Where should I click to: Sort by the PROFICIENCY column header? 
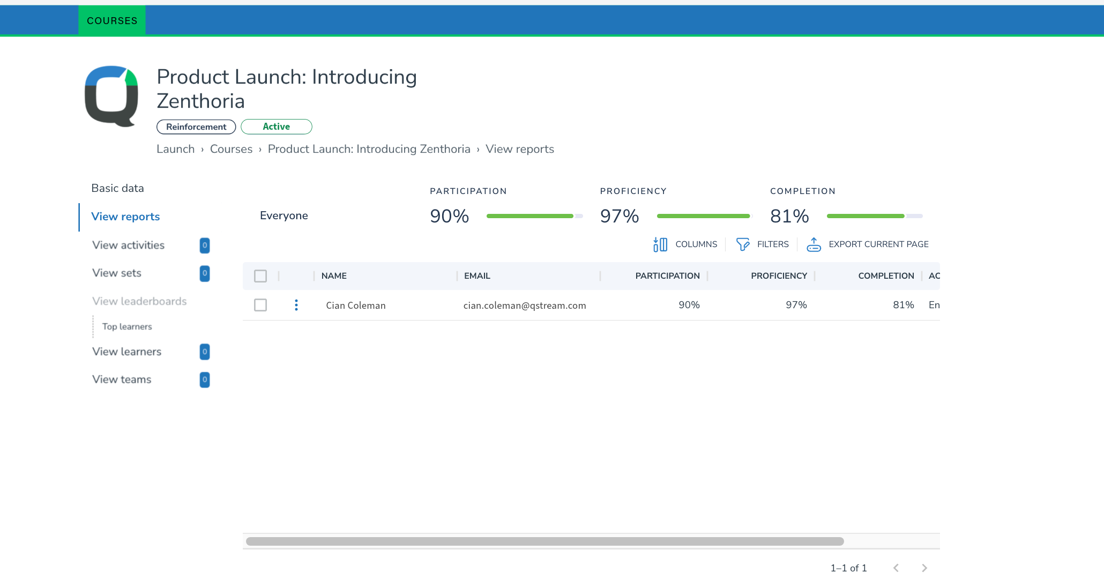(779, 276)
